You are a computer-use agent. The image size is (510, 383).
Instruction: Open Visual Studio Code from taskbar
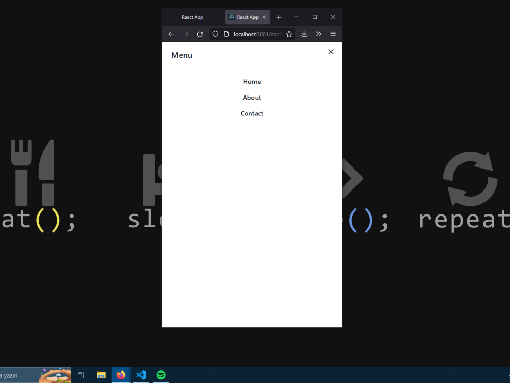tap(141, 375)
